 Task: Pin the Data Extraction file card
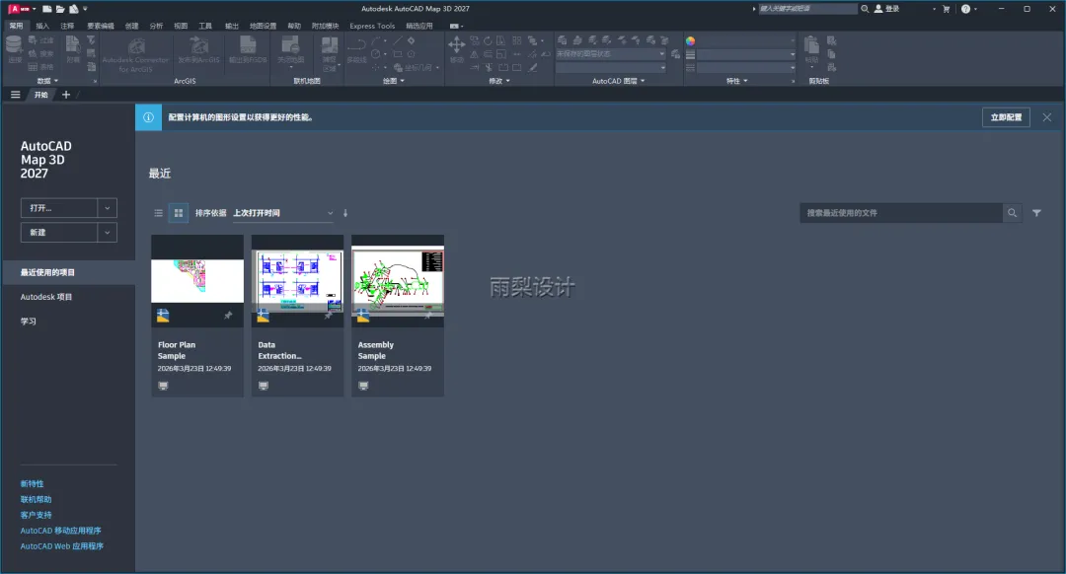tap(329, 316)
